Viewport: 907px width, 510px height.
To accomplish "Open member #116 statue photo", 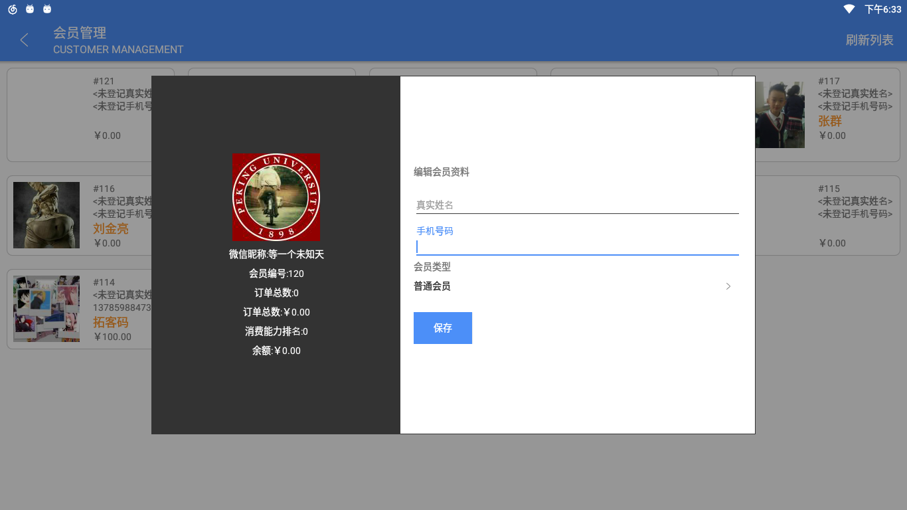I will click(x=46, y=215).
